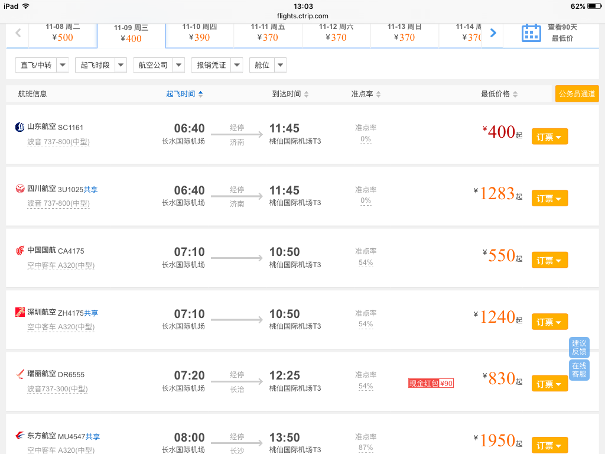The height and width of the screenshot is (454, 605).
Task: Click the 航班信息 column header
Action: 32,94
